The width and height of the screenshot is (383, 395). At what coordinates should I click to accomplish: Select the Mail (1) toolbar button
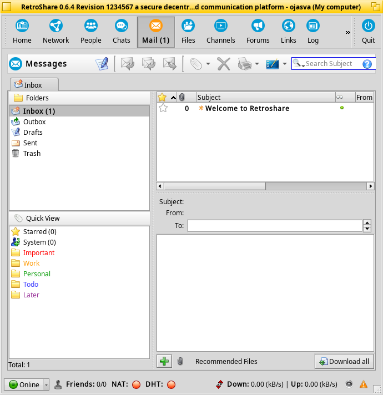tap(156, 32)
